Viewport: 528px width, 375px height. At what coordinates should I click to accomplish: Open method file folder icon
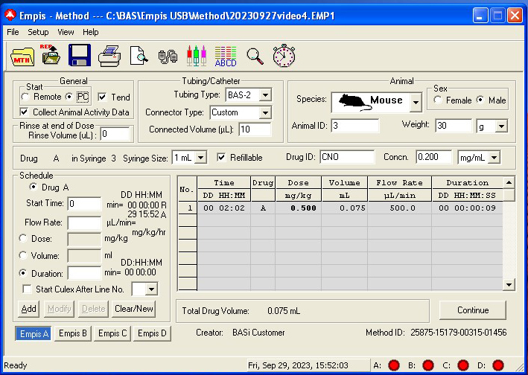(x=21, y=55)
